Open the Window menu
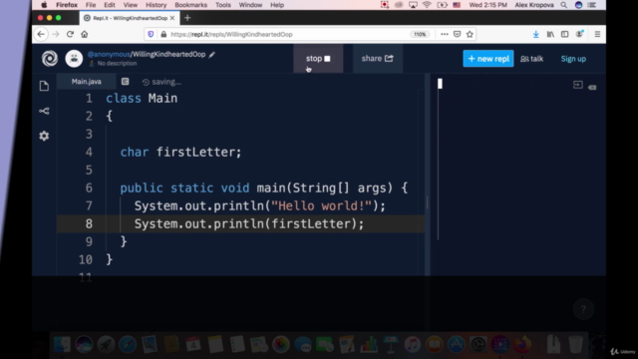The image size is (638, 359). (x=250, y=5)
